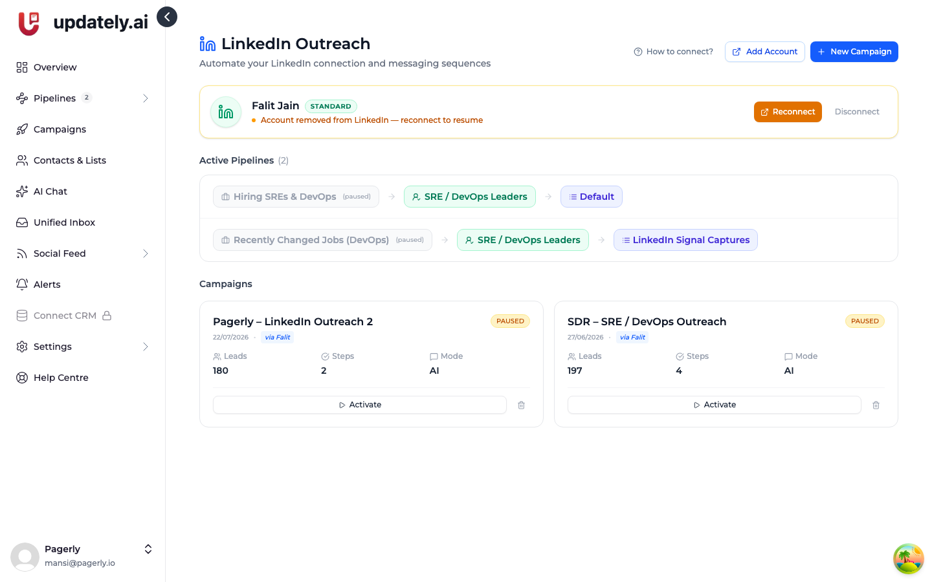The height and width of the screenshot is (582, 932).
Task: Open the Pagerly workspace switcher
Action: coord(148,549)
